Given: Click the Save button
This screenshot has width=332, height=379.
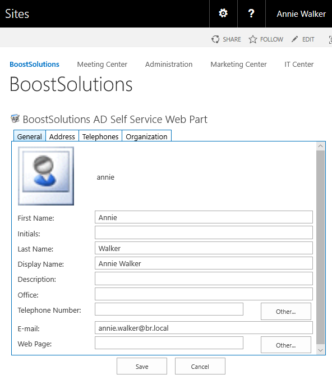Looking at the screenshot, I should pyautogui.click(x=142, y=366).
